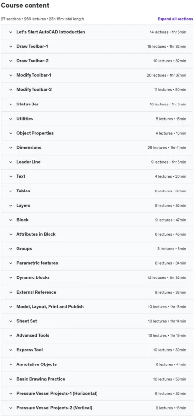Viewport: 194px width, 416px height.
Task: Click the Status Bar chevron icon
Action: (x=11, y=104)
